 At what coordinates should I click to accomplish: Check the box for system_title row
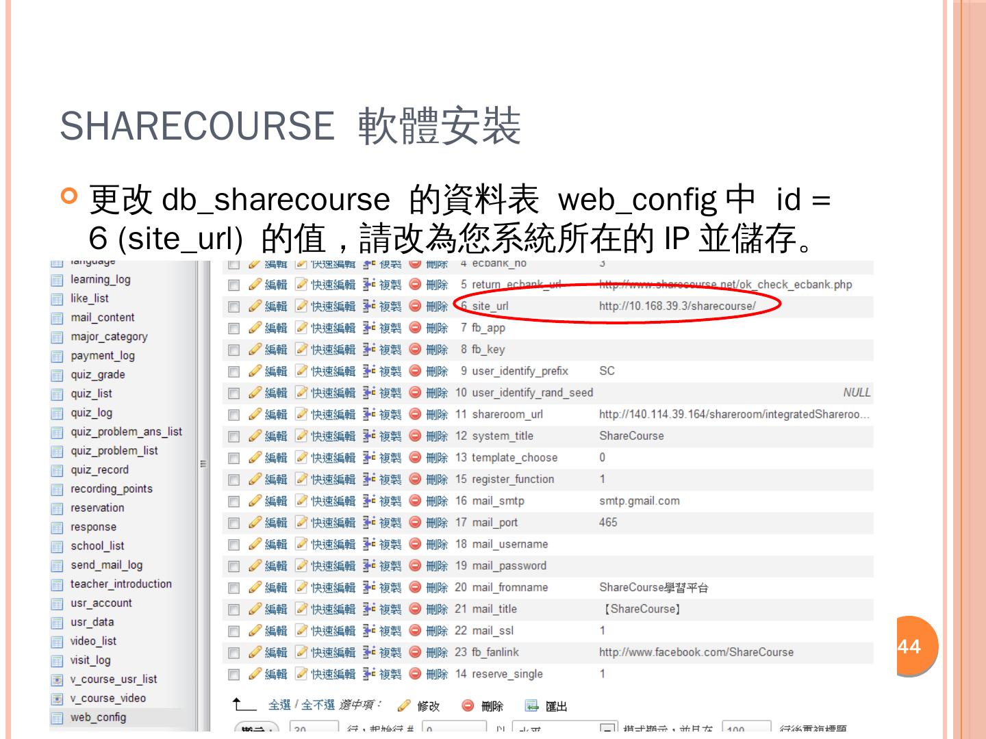pos(234,437)
